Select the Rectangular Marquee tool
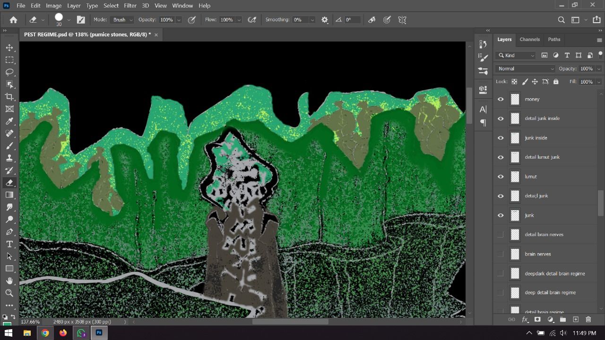The width and height of the screenshot is (605, 340). (x=9, y=60)
